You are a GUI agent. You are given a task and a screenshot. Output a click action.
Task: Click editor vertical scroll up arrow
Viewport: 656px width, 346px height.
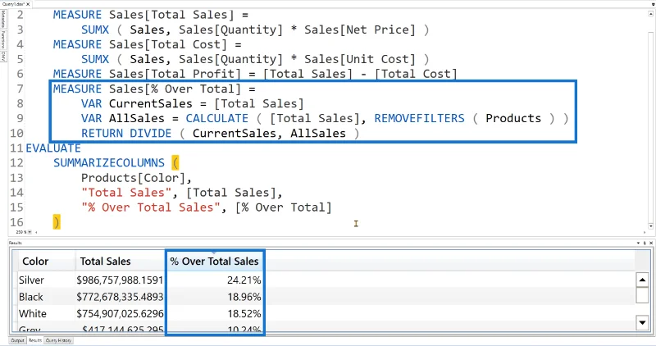651,13
